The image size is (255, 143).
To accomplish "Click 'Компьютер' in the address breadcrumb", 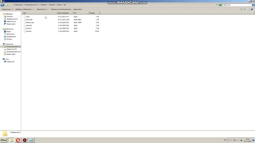I will [18, 5].
